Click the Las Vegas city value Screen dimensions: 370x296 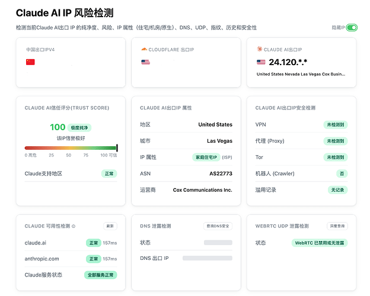219,141
